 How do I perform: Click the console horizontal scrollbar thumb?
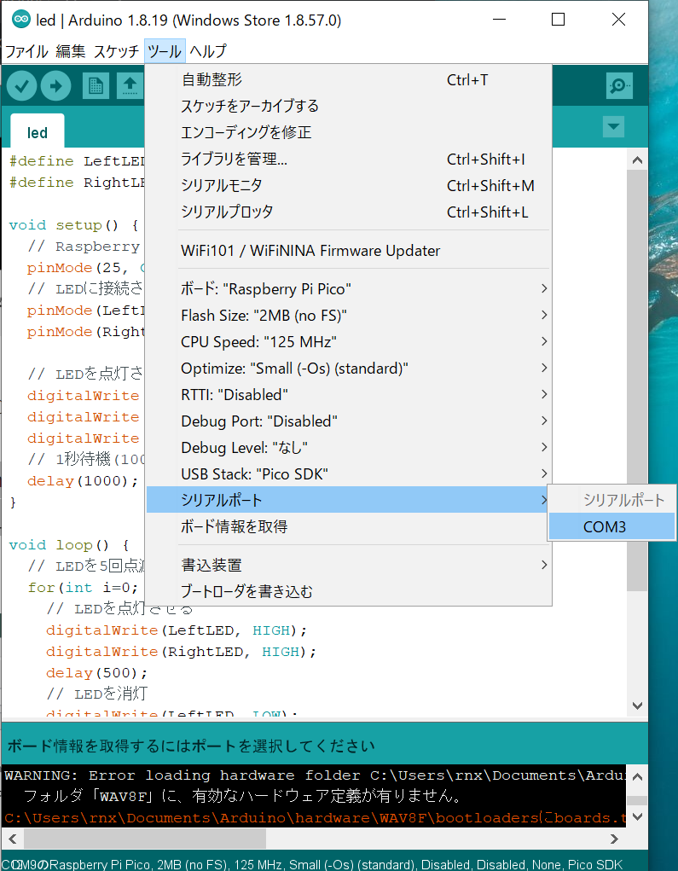click(144, 839)
